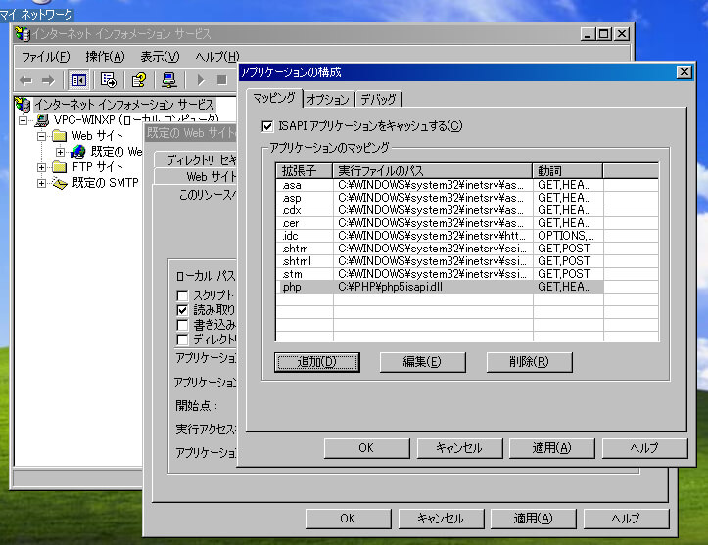Enable the 書き込み permission checkbox
Viewport: 708px width, 545px height.
click(x=182, y=324)
